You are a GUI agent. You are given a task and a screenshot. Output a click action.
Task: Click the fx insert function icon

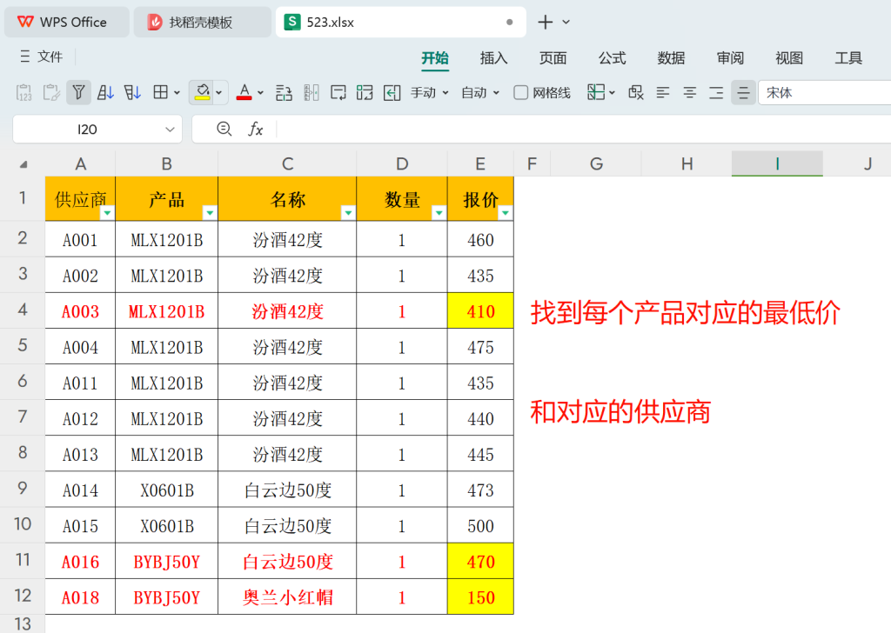tap(256, 130)
